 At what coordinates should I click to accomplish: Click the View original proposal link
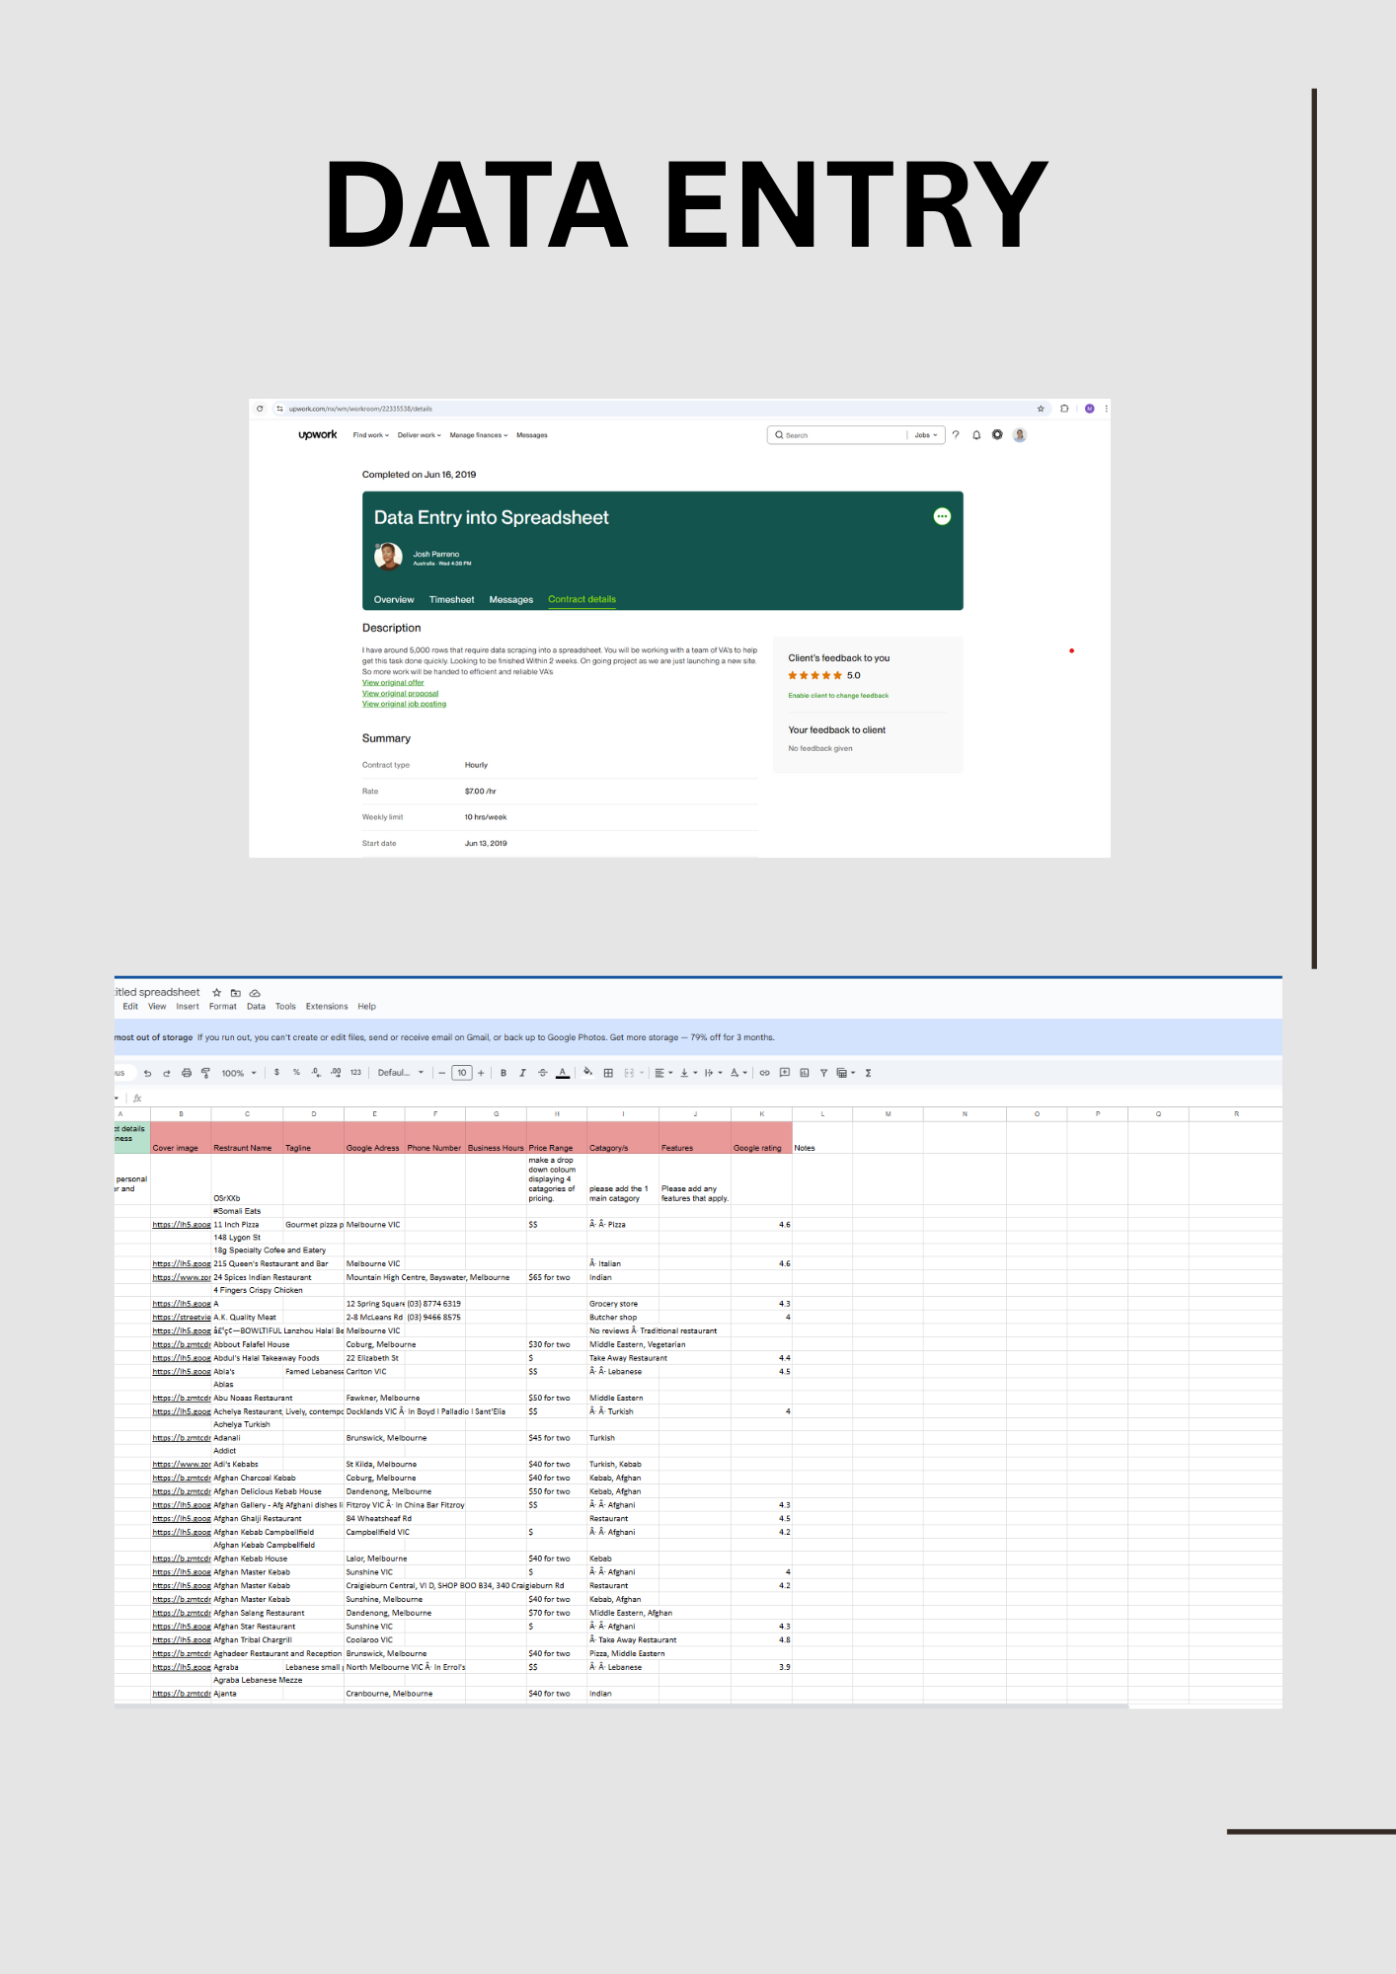coord(400,694)
